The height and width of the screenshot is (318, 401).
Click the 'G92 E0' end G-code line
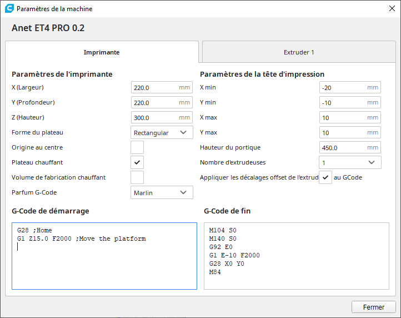pyautogui.click(x=220, y=247)
